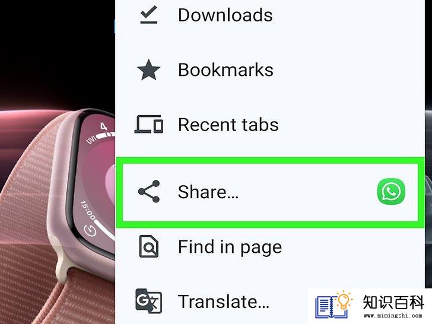432x324 pixels.
Task: Tap the Share arrow icon
Action: click(148, 192)
